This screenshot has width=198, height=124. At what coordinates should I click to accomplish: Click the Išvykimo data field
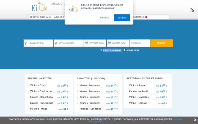(95, 43)
